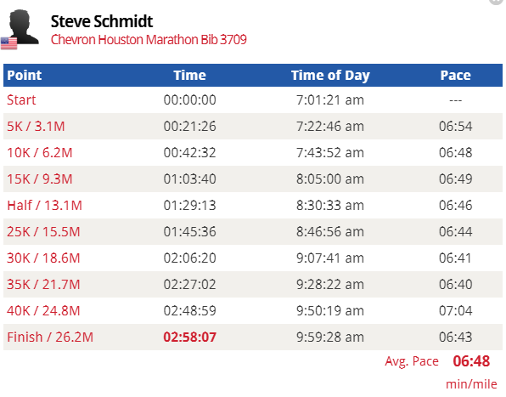
Task: Open Chevron Houston Marathon Bib 3709 link
Action: tap(149, 40)
